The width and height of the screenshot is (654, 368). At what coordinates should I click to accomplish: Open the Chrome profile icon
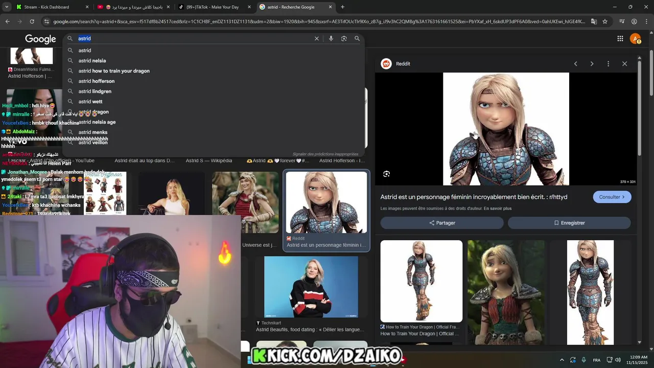pos(634,21)
